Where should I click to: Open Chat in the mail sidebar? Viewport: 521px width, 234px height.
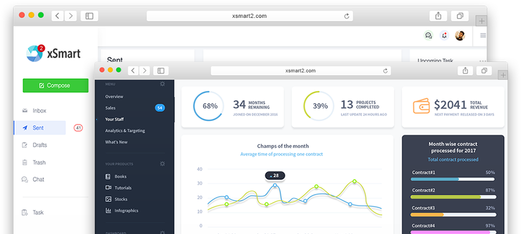[x=38, y=179]
